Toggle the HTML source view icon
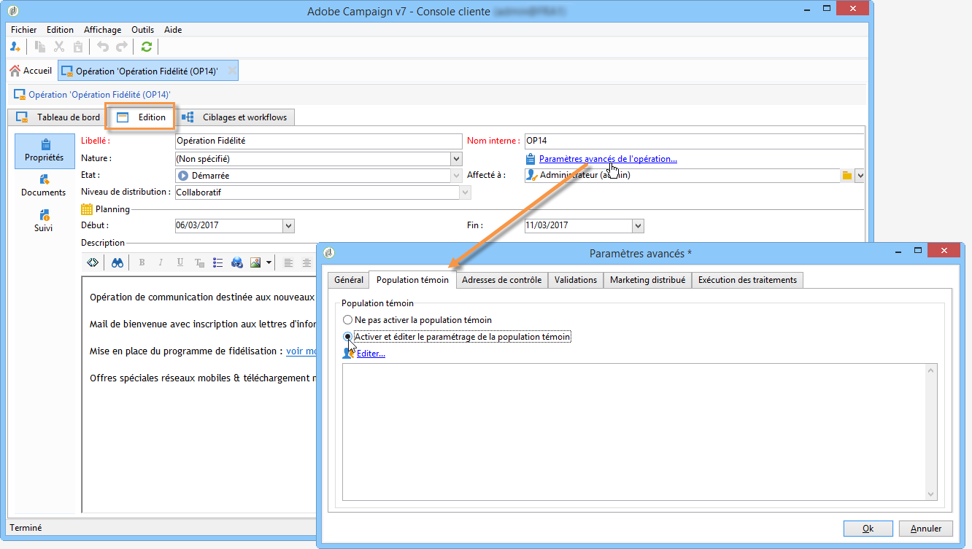 coord(93,262)
